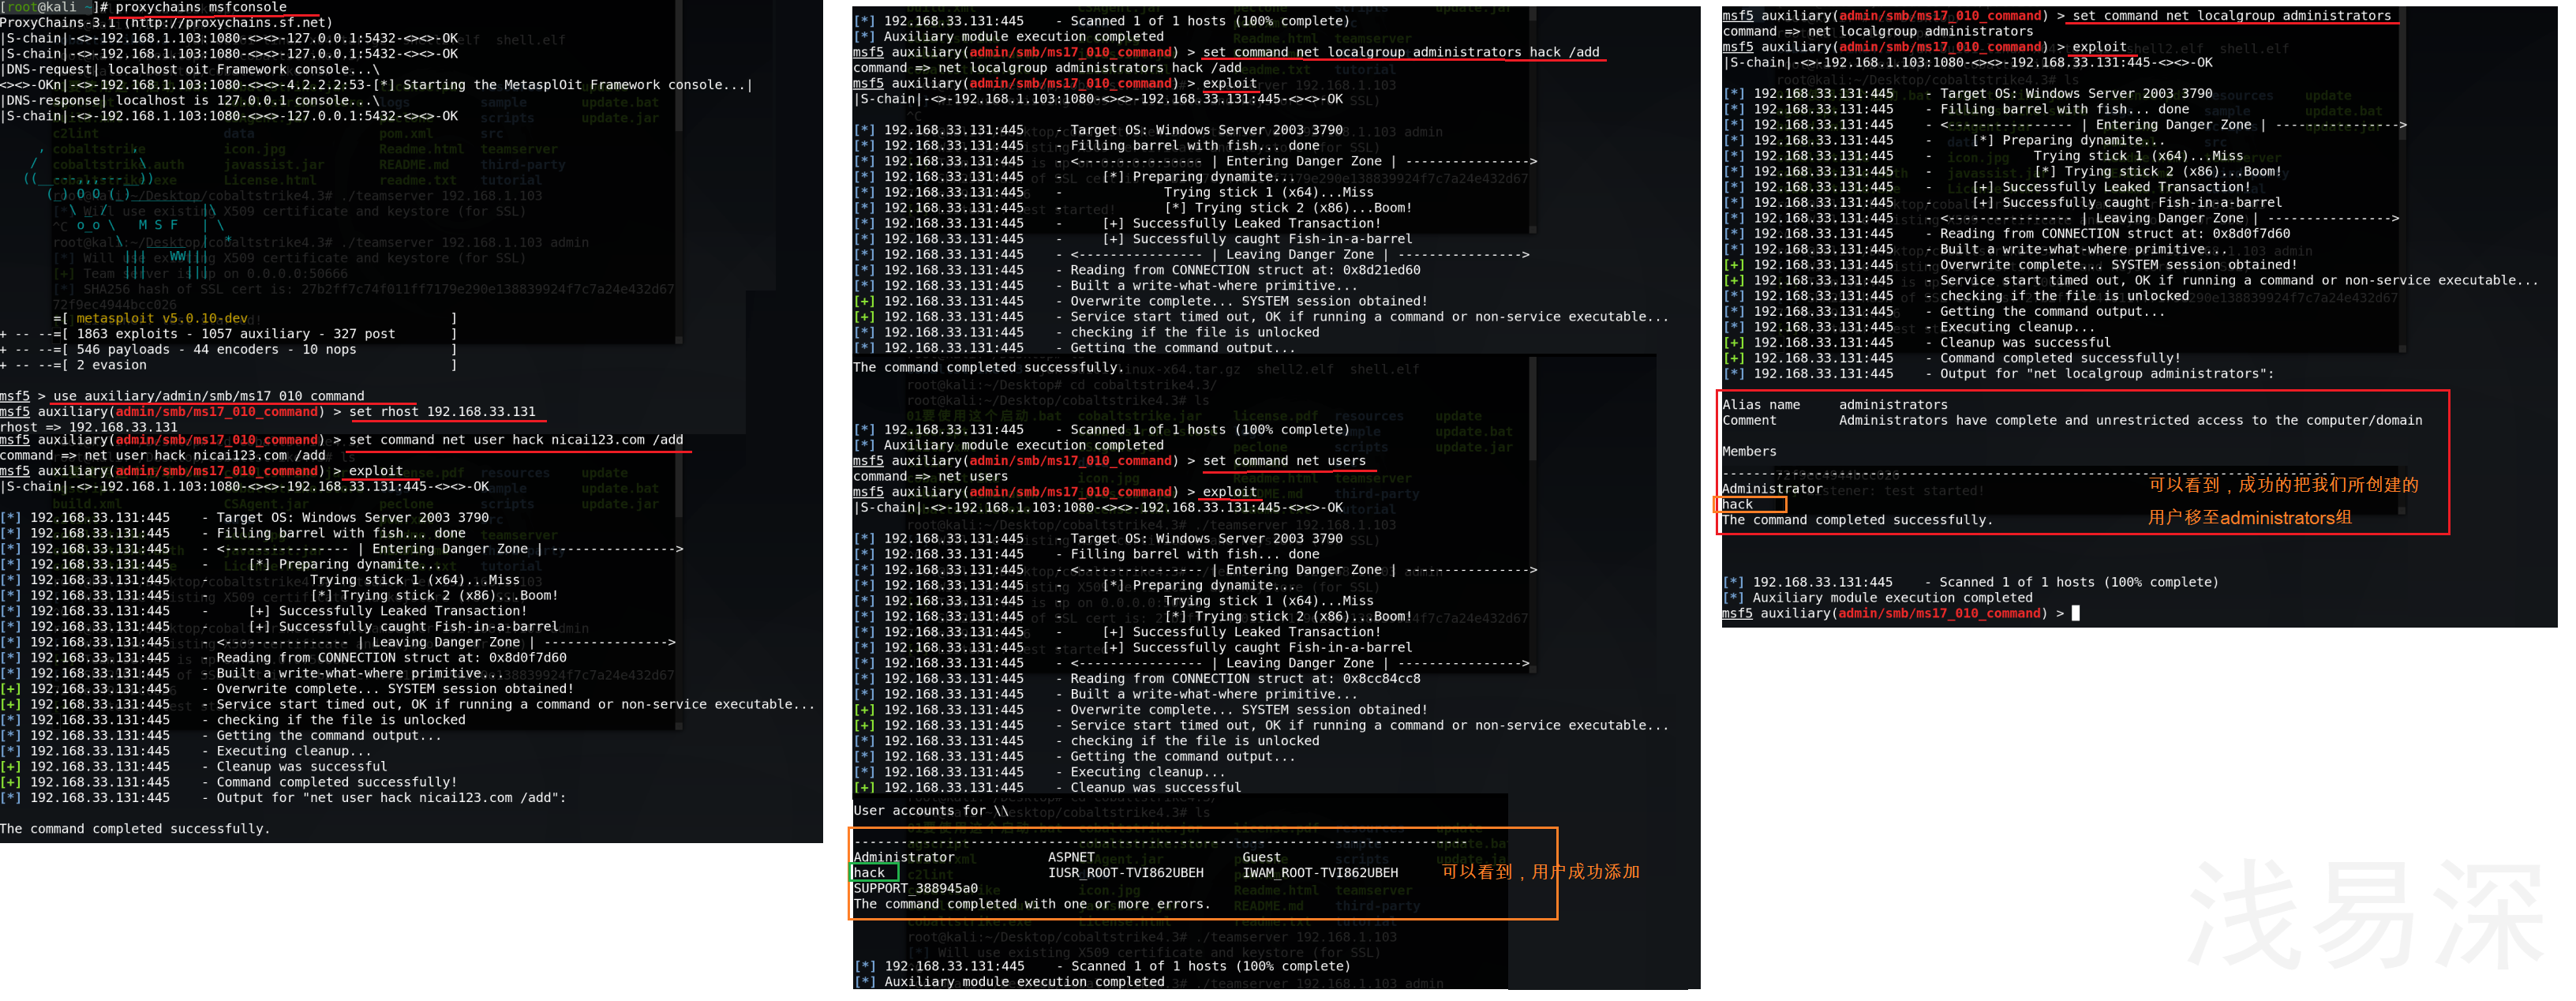
Task: Click the 'IUSR_ROOT-TVI862UBEH' account entry
Action: coord(1126,873)
